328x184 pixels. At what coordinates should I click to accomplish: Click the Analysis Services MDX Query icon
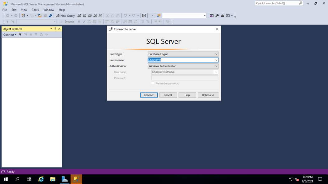click(84, 15)
